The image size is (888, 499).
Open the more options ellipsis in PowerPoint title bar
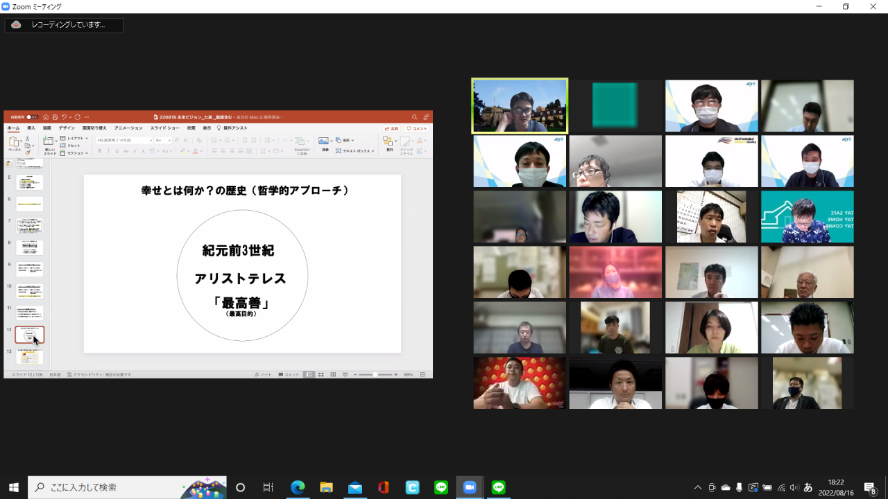coord(87,117)
